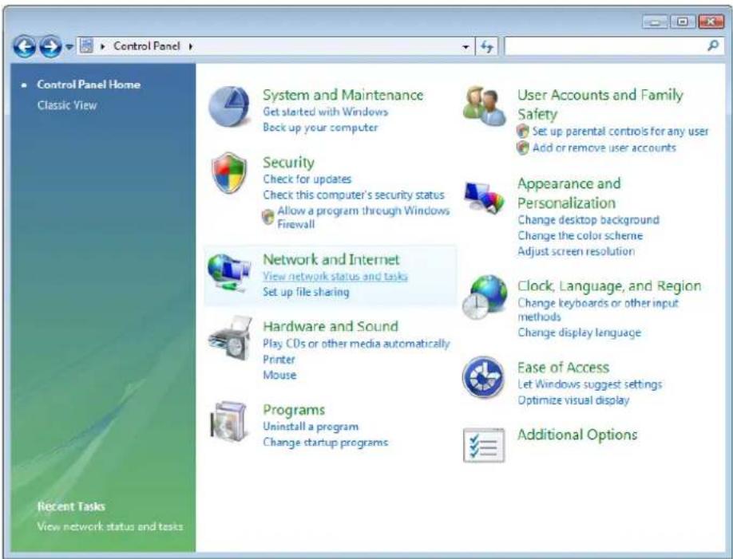733x559 pixels.
Task: Open the recent pages dropdown arrow
Action: point(69,47)
